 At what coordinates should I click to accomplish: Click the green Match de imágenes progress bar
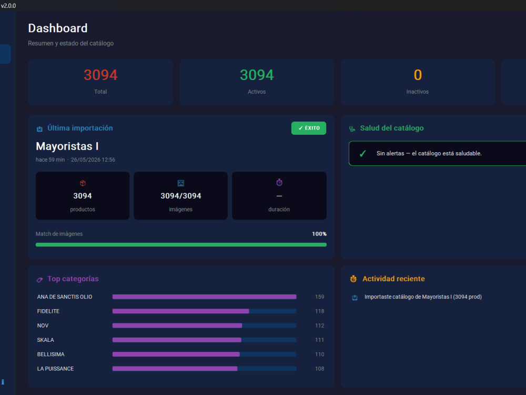point(181,245)
